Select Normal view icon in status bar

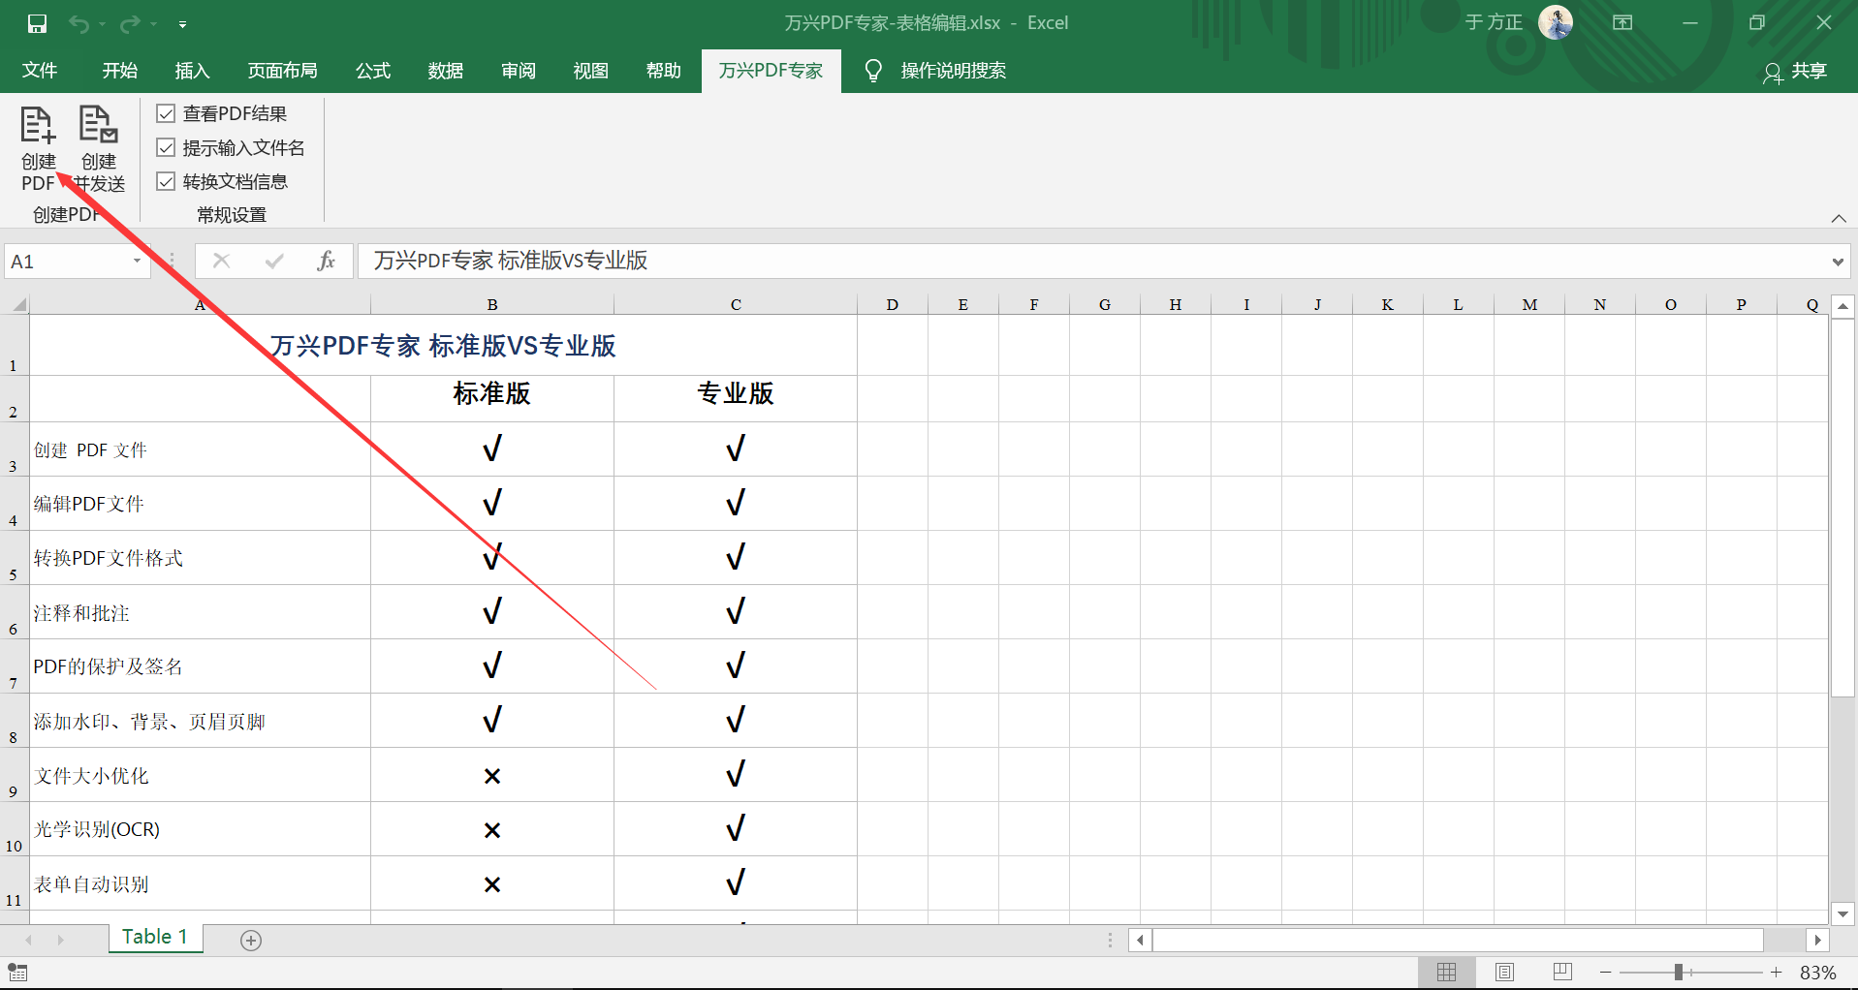point(1447,972)
